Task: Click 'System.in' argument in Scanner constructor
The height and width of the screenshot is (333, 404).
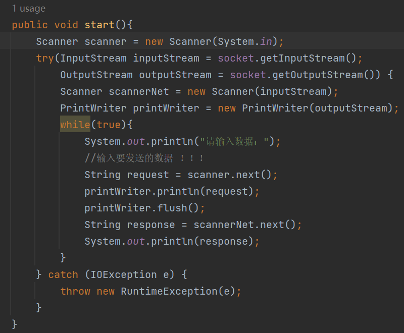Action: point(245,42)
